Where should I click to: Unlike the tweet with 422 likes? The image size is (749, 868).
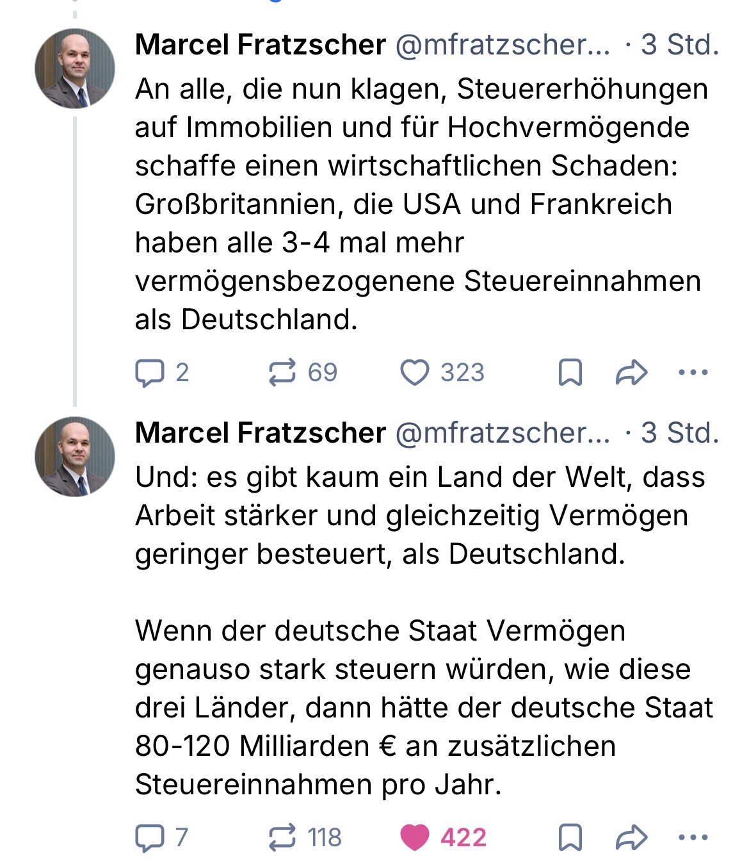[415, 838]
